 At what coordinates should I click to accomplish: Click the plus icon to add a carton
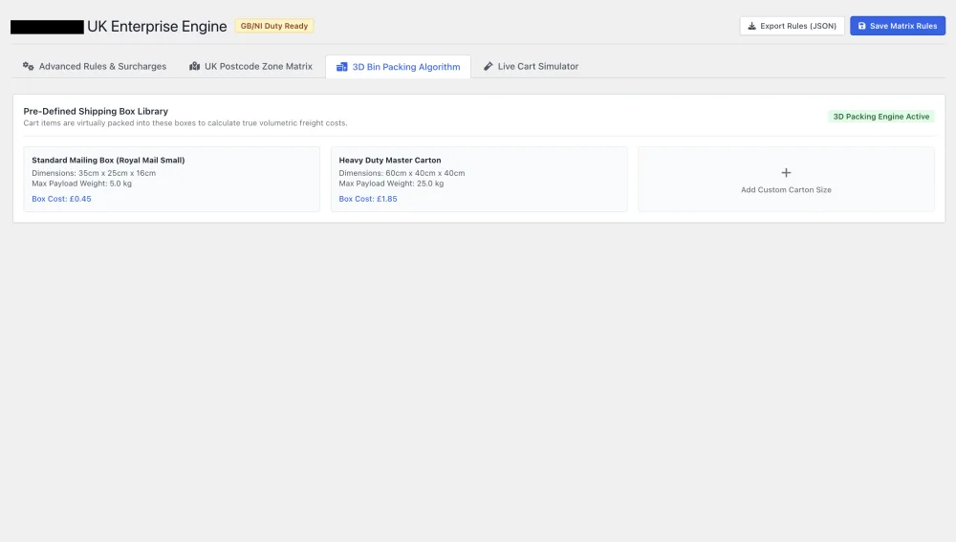tap(786, 172)
